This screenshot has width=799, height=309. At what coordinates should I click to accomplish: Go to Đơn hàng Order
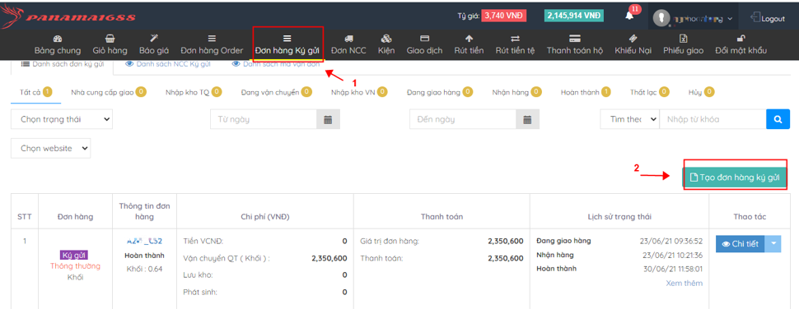[212, 44]
